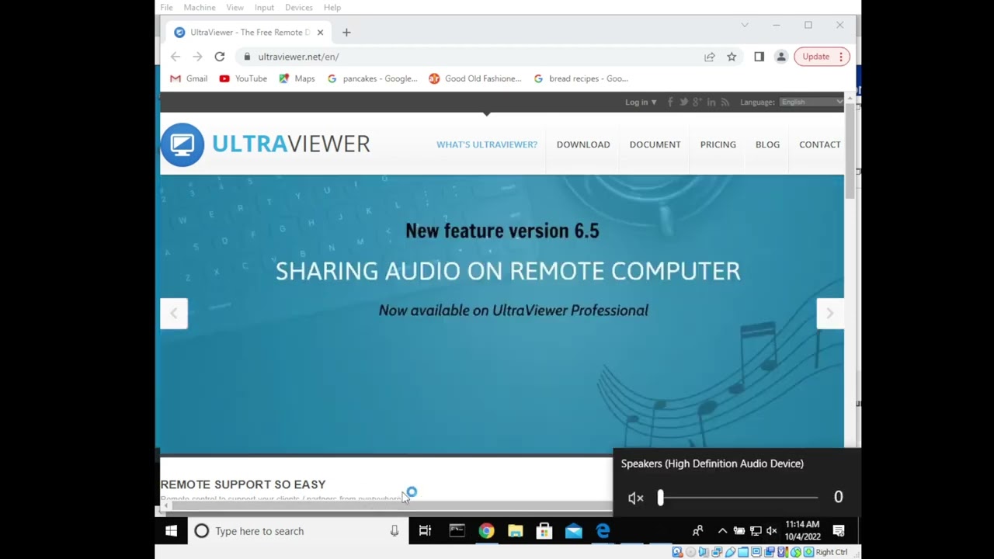994x559 pixels.
Task: Open the Twitter social icon
Action: click(684, 102)
